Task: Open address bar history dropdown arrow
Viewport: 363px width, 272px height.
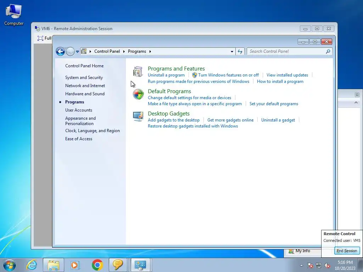Action: pyautogui.click(x=232, y=52)
